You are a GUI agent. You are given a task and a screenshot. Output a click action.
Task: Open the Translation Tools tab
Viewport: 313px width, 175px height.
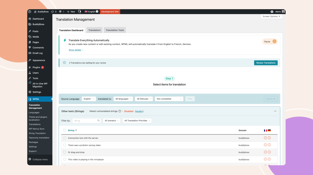[114, 30]
